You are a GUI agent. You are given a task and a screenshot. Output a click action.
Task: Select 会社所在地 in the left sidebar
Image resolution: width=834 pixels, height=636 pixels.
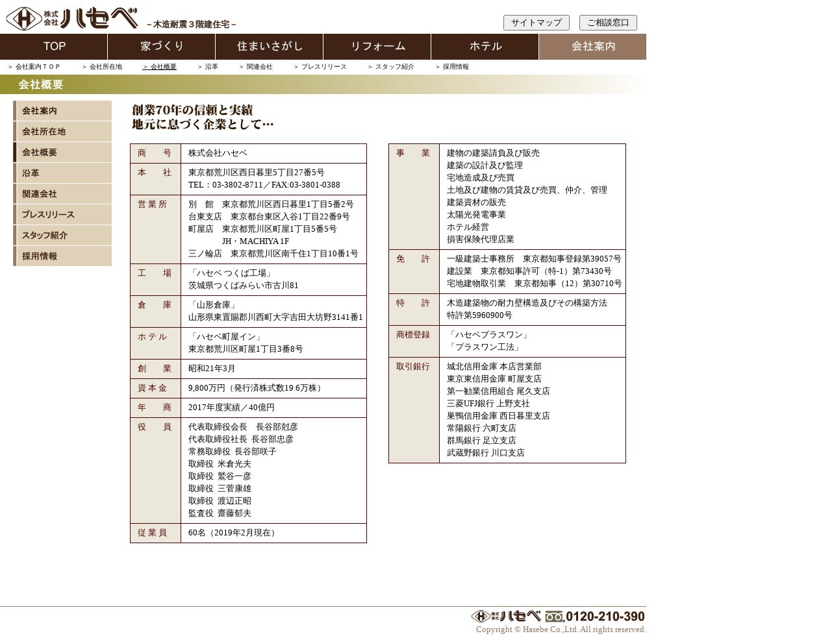point(62,132)
